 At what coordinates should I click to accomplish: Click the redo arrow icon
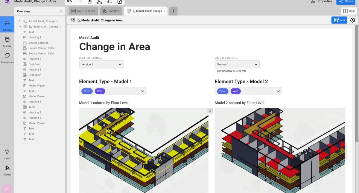coord(80,1)
